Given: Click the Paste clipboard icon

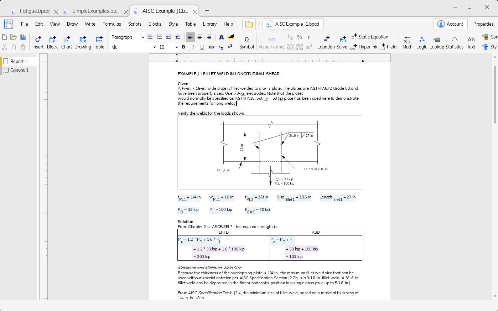Looking at the screenshot, I should pyautogui.click(x=23, y=47).
